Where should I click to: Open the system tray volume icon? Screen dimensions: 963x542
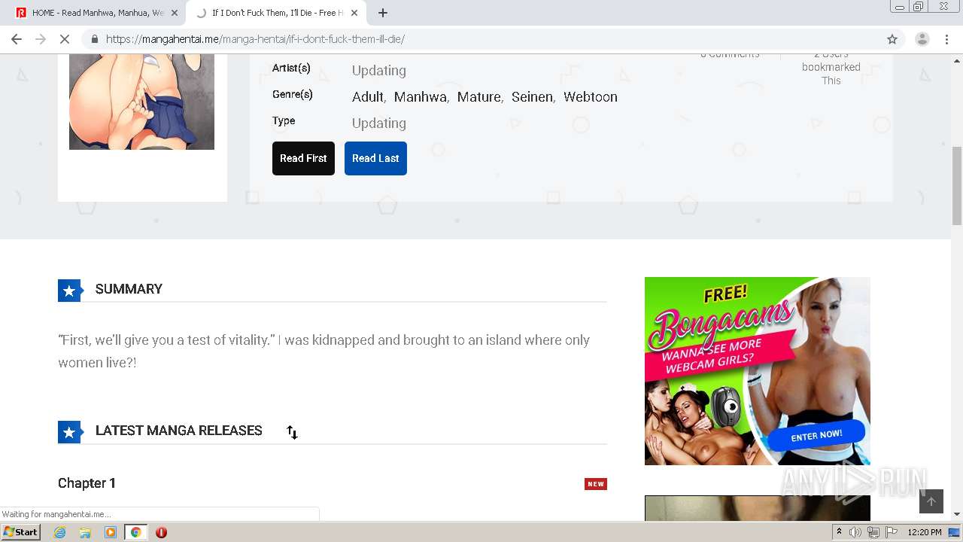[x=855, y=532]
